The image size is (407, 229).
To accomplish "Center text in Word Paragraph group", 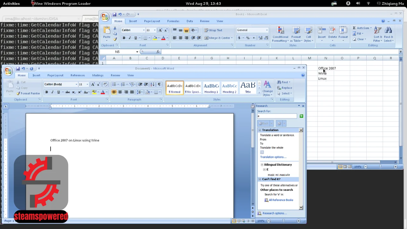I will 120,92.
